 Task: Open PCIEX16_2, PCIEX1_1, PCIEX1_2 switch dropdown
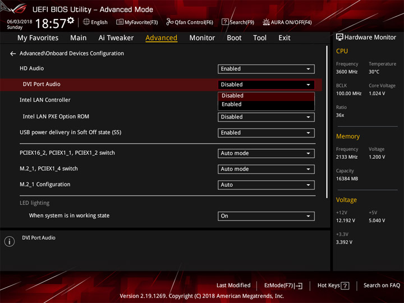[266, 154]
